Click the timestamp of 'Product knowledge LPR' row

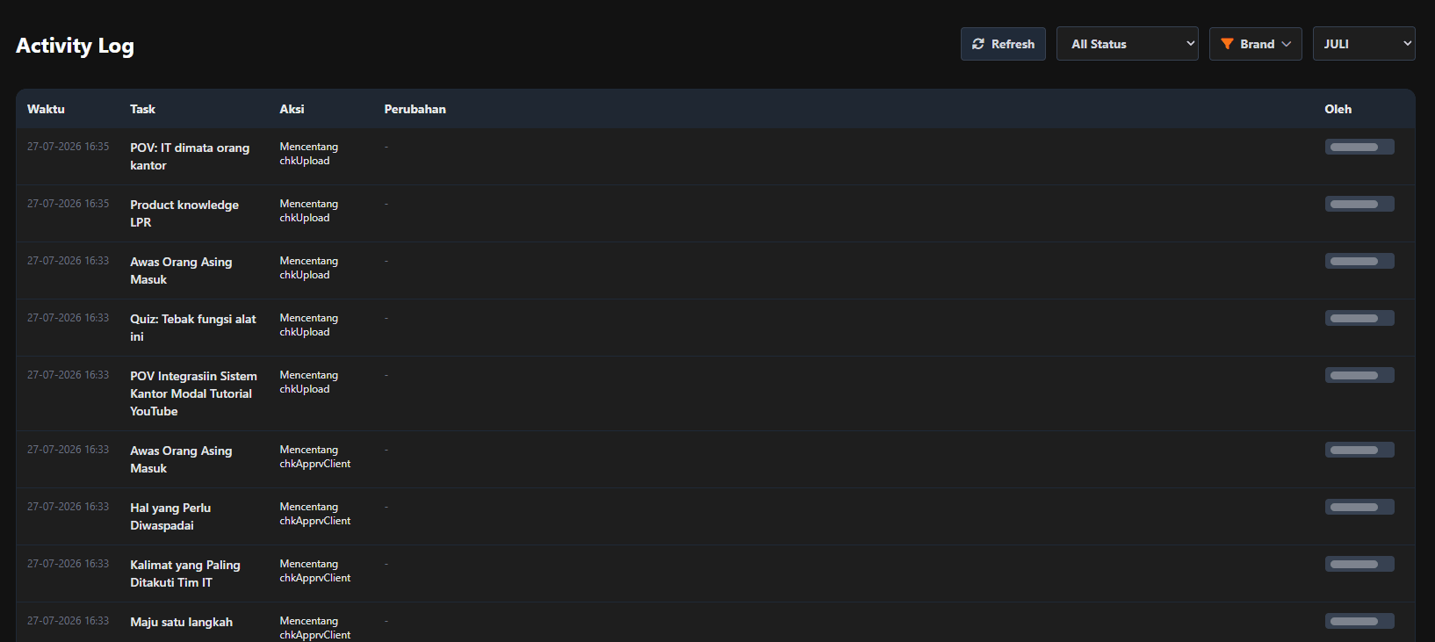point(68,204)
